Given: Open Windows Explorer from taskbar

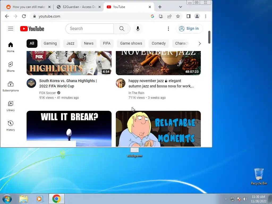Looking at the screenshot, I should coord(24,199).
